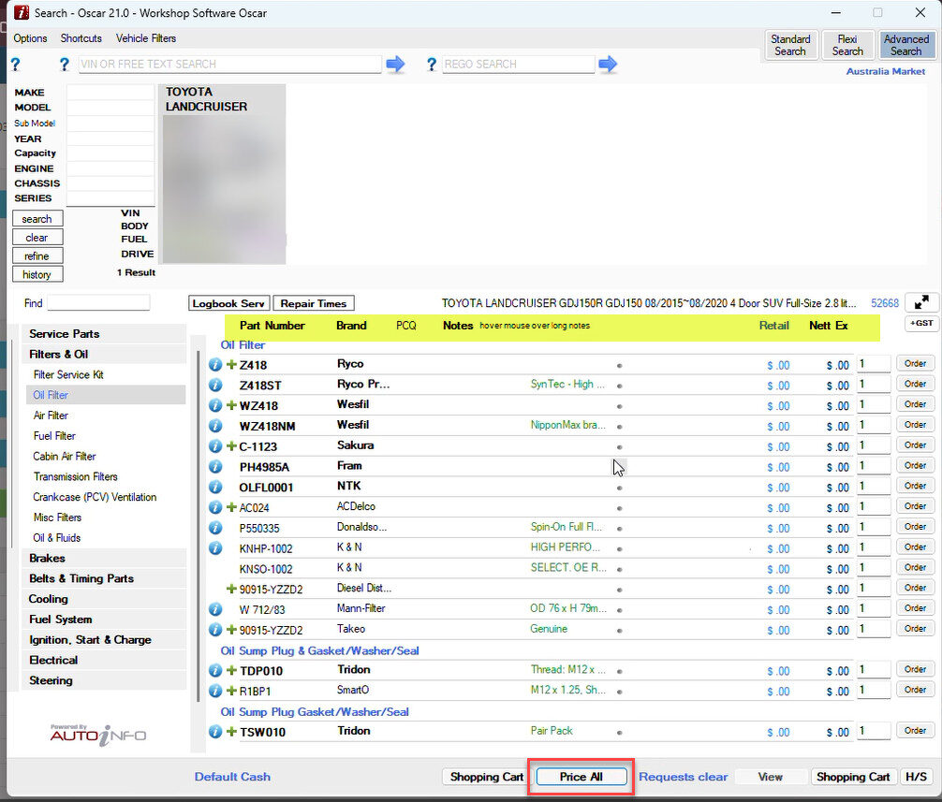Expand the Brakes category

click(104, 559)
